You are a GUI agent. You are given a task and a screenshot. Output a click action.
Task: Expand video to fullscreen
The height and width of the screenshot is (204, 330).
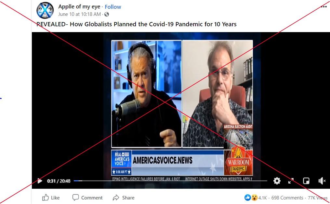pyautogui.click(x=291, y=181)
